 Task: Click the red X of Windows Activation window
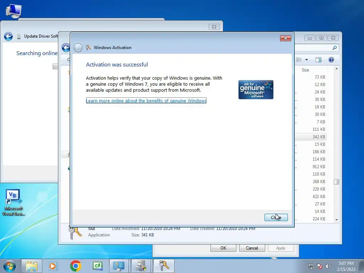tap(285, 38)
